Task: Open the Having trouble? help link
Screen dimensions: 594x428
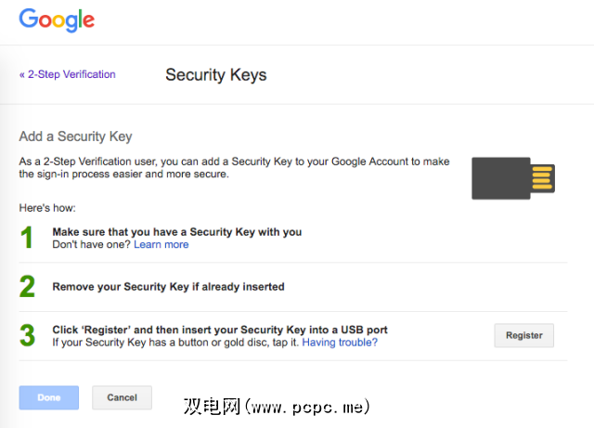Action: (340, 343)
